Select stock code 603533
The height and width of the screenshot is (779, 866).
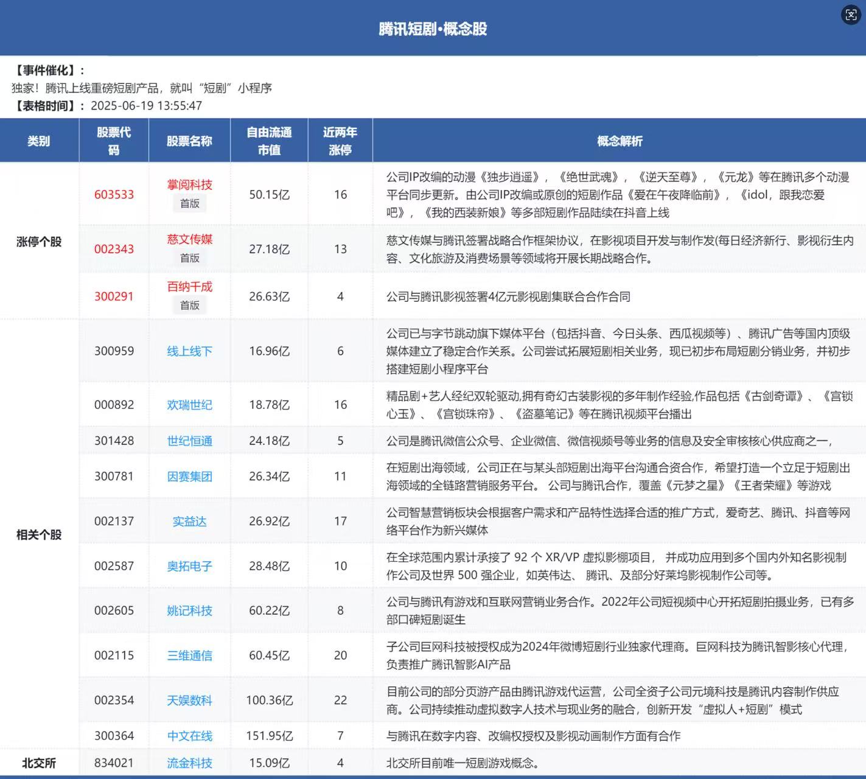pos(114,195)
